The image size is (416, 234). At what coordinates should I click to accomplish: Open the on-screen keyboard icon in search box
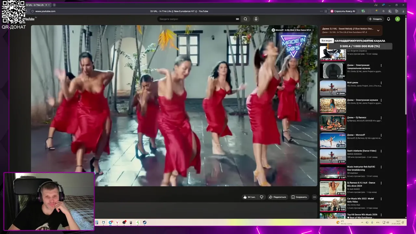237,19
